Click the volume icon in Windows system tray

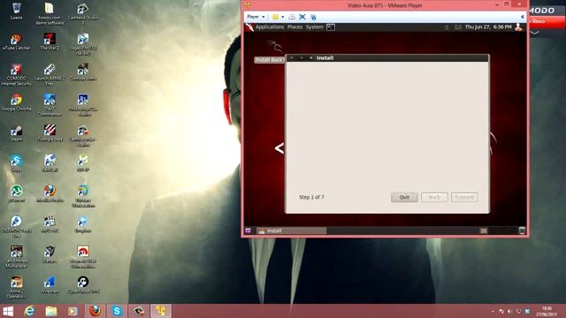(x=509, y=311)
